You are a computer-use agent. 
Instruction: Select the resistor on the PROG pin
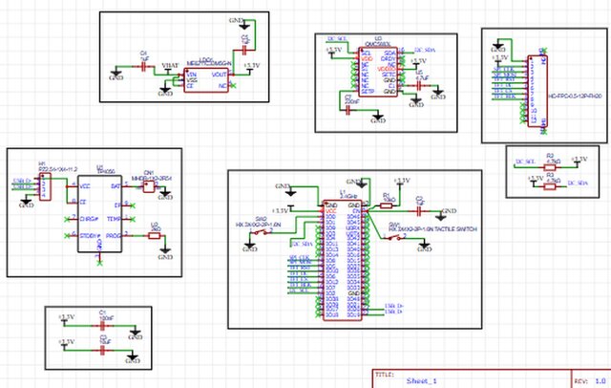coord(155,235)
